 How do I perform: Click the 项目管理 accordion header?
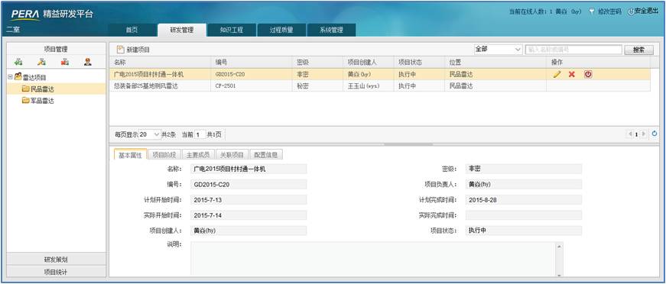pos(56,49)
